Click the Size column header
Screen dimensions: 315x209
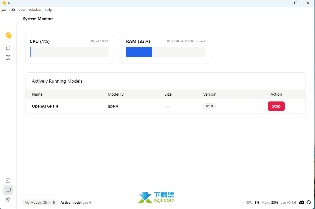168,94
